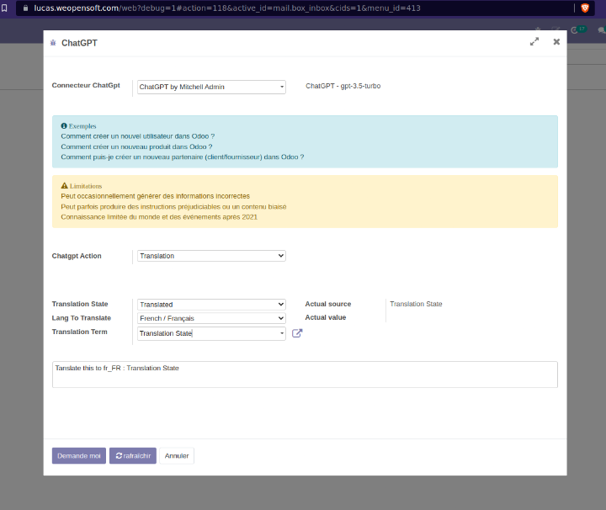The height and width of the screenshot is (510, 606).
Task: Click the Limitations warning icon
Action: tap(64, 186)
